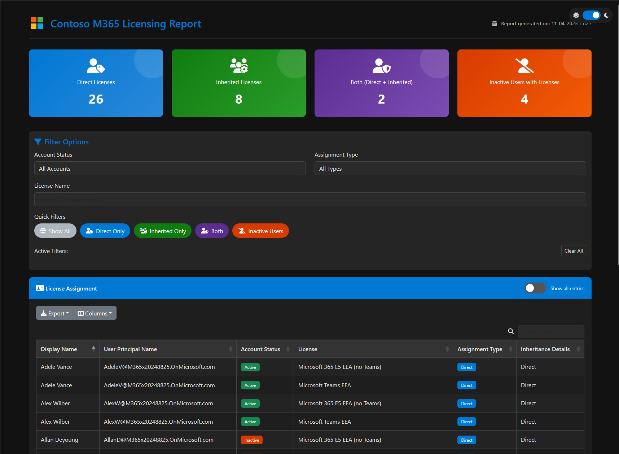Click the License Name input field
The height and width of the screenshot is (454, 619).
click(310, 199)
